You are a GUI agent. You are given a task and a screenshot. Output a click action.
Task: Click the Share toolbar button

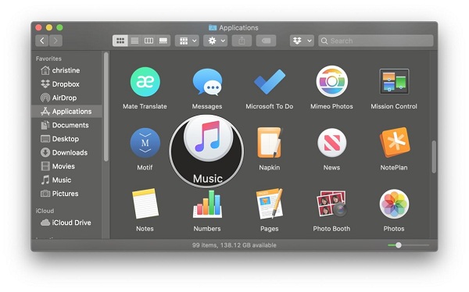[x=242, y=41]
